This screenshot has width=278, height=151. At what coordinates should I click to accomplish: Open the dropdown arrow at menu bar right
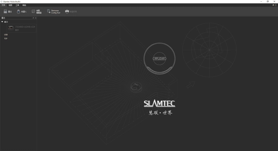(x=276, y=5)
